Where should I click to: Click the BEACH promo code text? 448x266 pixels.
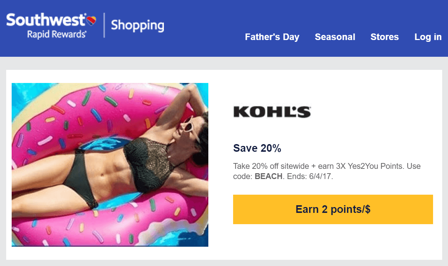coord(268,176)
